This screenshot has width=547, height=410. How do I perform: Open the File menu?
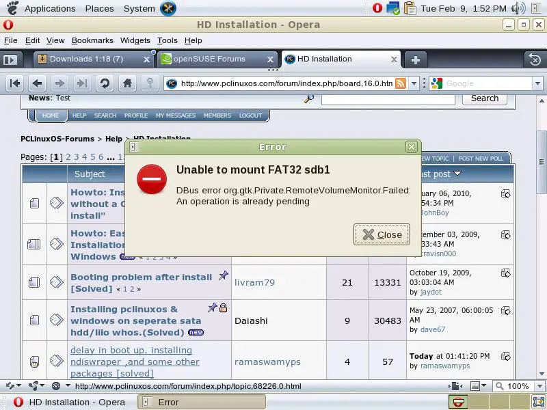coord(10,40)
